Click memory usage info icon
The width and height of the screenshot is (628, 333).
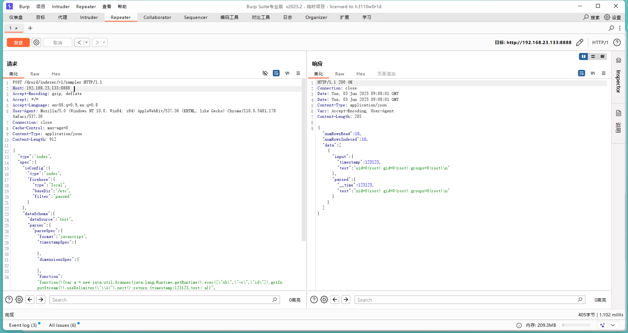pyautogui.click(x=519, y=325)
